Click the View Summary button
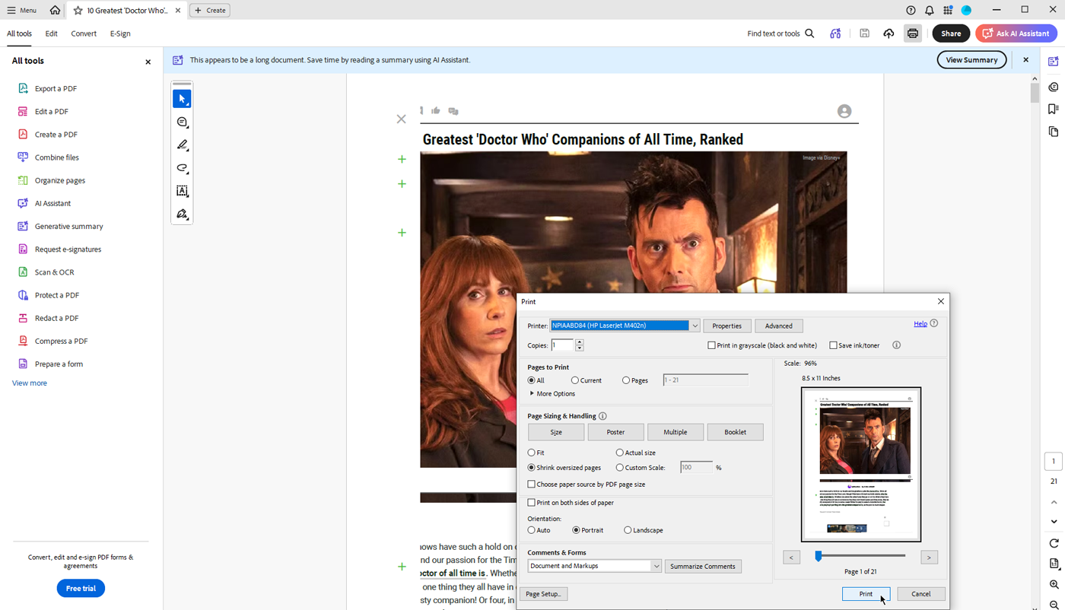The width and height of the screenshot is (1065, 610). (x=971, y=60)
